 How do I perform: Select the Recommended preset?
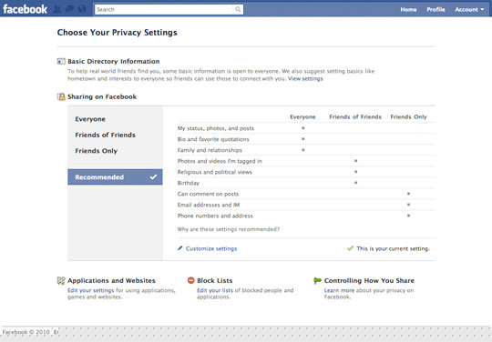[115, 177]
